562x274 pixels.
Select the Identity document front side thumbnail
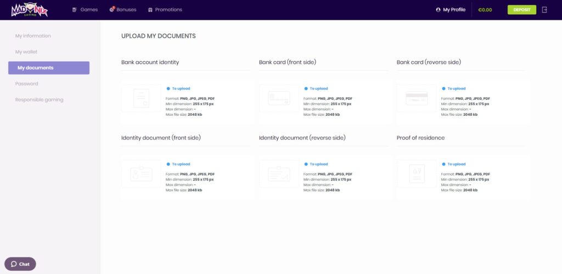(141, 174)
